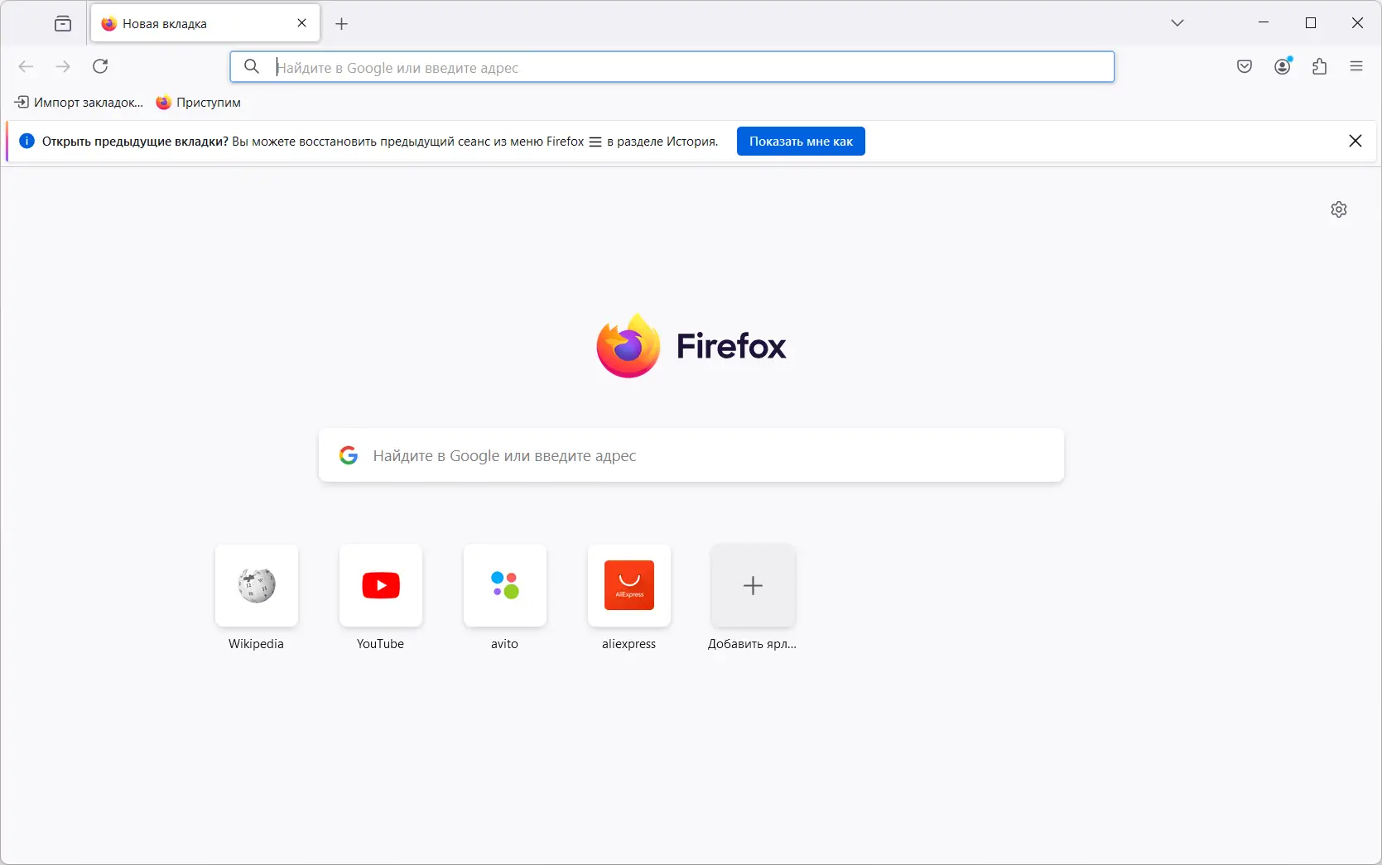Focus the address bar input field
Screen dimensions: 1382x865
pos(672,67)
